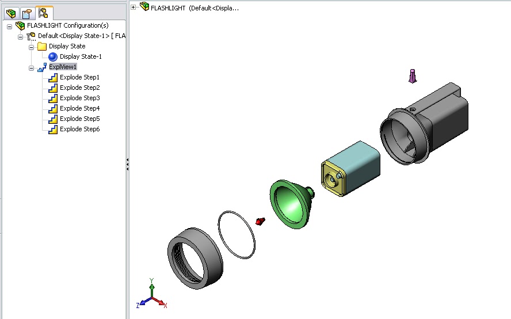This screenshot has width=511, height=319.
Task: Select Default<Display State-1> configuration label
Action: [82, 36]
